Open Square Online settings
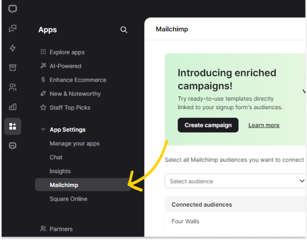307x240 pixels. 69,199
